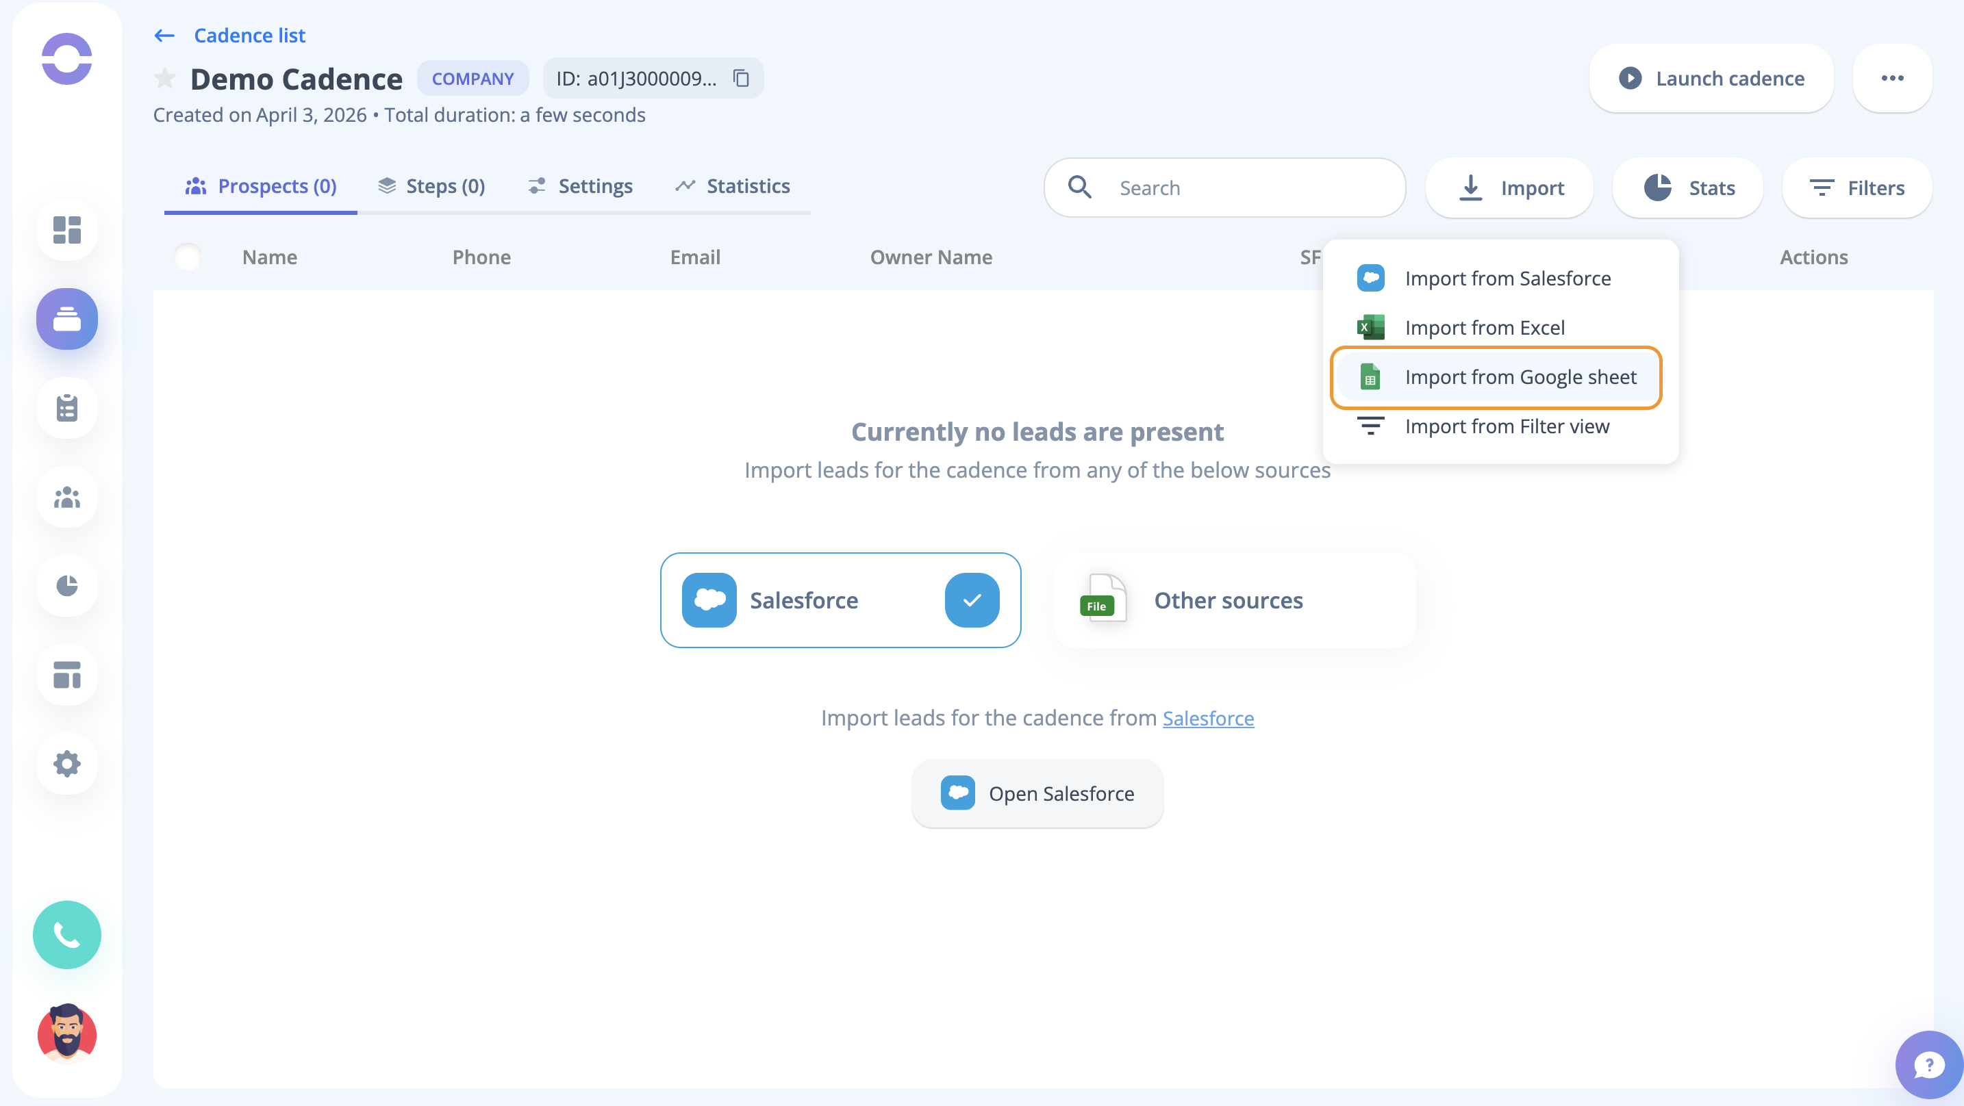The height and width of the screenshot is (1106, 1964).
Task: Open the Import dropdown button
Action: click(1509, 188)
